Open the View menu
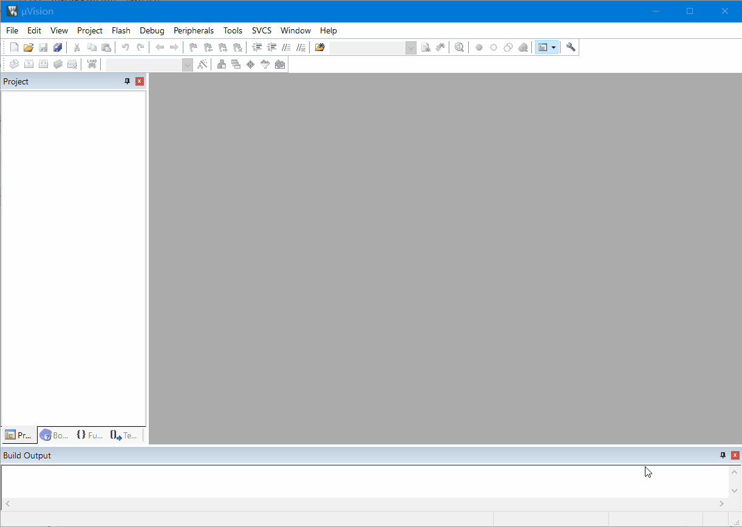 pyautogui.click(x=59, y=30)
